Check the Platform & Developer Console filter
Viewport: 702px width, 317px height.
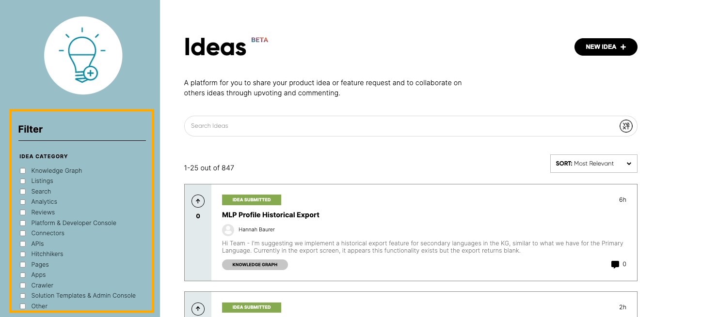click(22, 223)
